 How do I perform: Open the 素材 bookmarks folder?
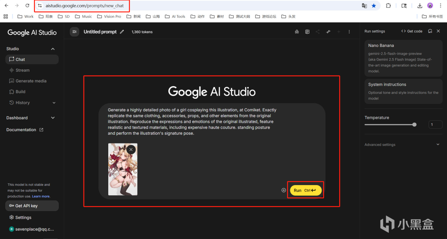coord(217,16)
